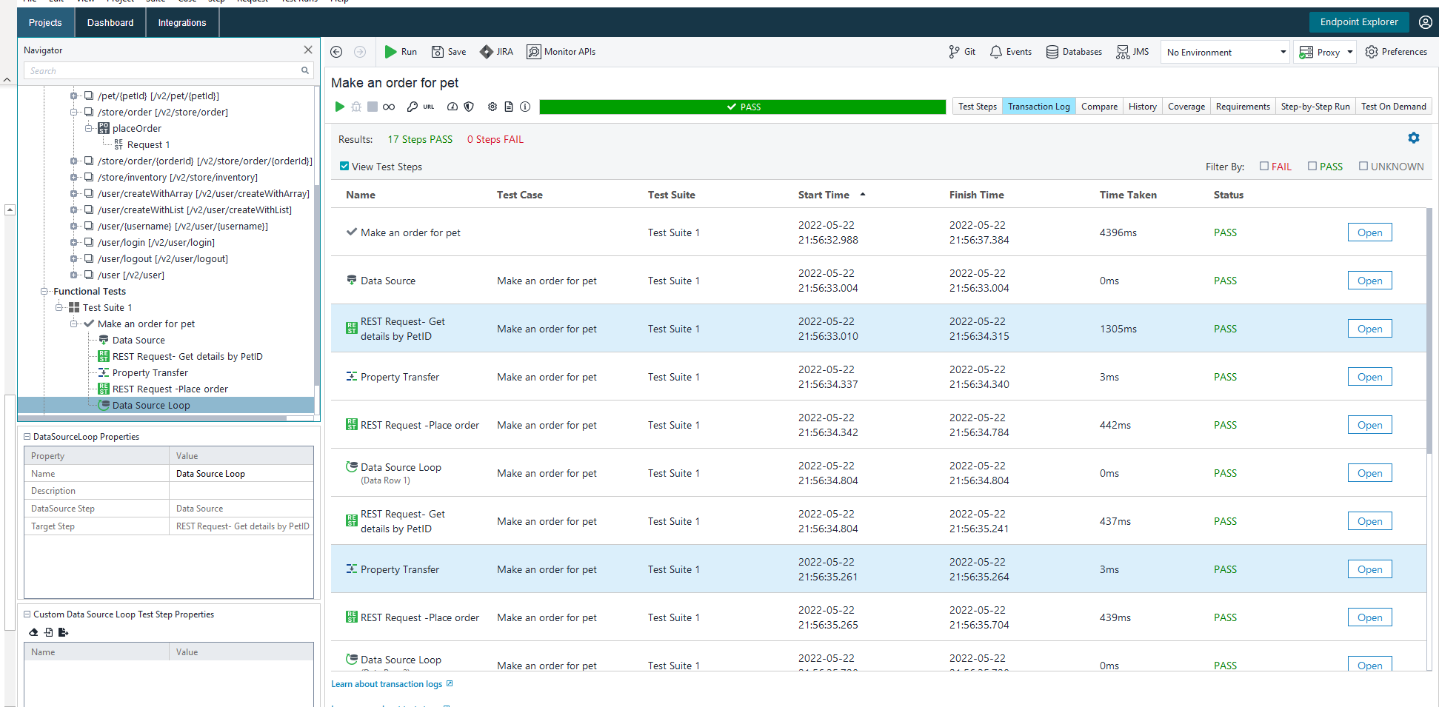Open user account profile icon
1439x707 pixels.
click(x=1426, y=22)
